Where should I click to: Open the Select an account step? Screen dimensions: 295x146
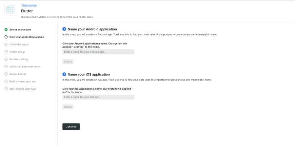coord(20,29)
